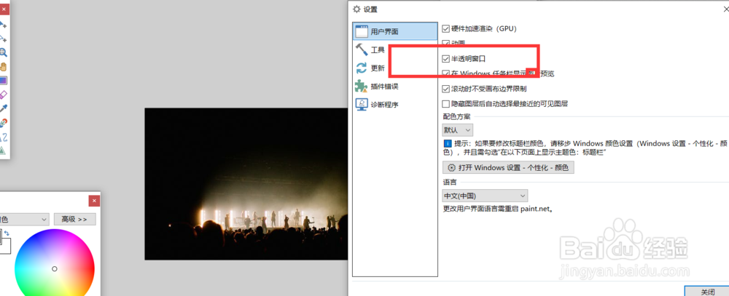Click the 配色方案 section label
Image resolution: width=729 pixels, height=296 pixels.
(x=456, y=117)
